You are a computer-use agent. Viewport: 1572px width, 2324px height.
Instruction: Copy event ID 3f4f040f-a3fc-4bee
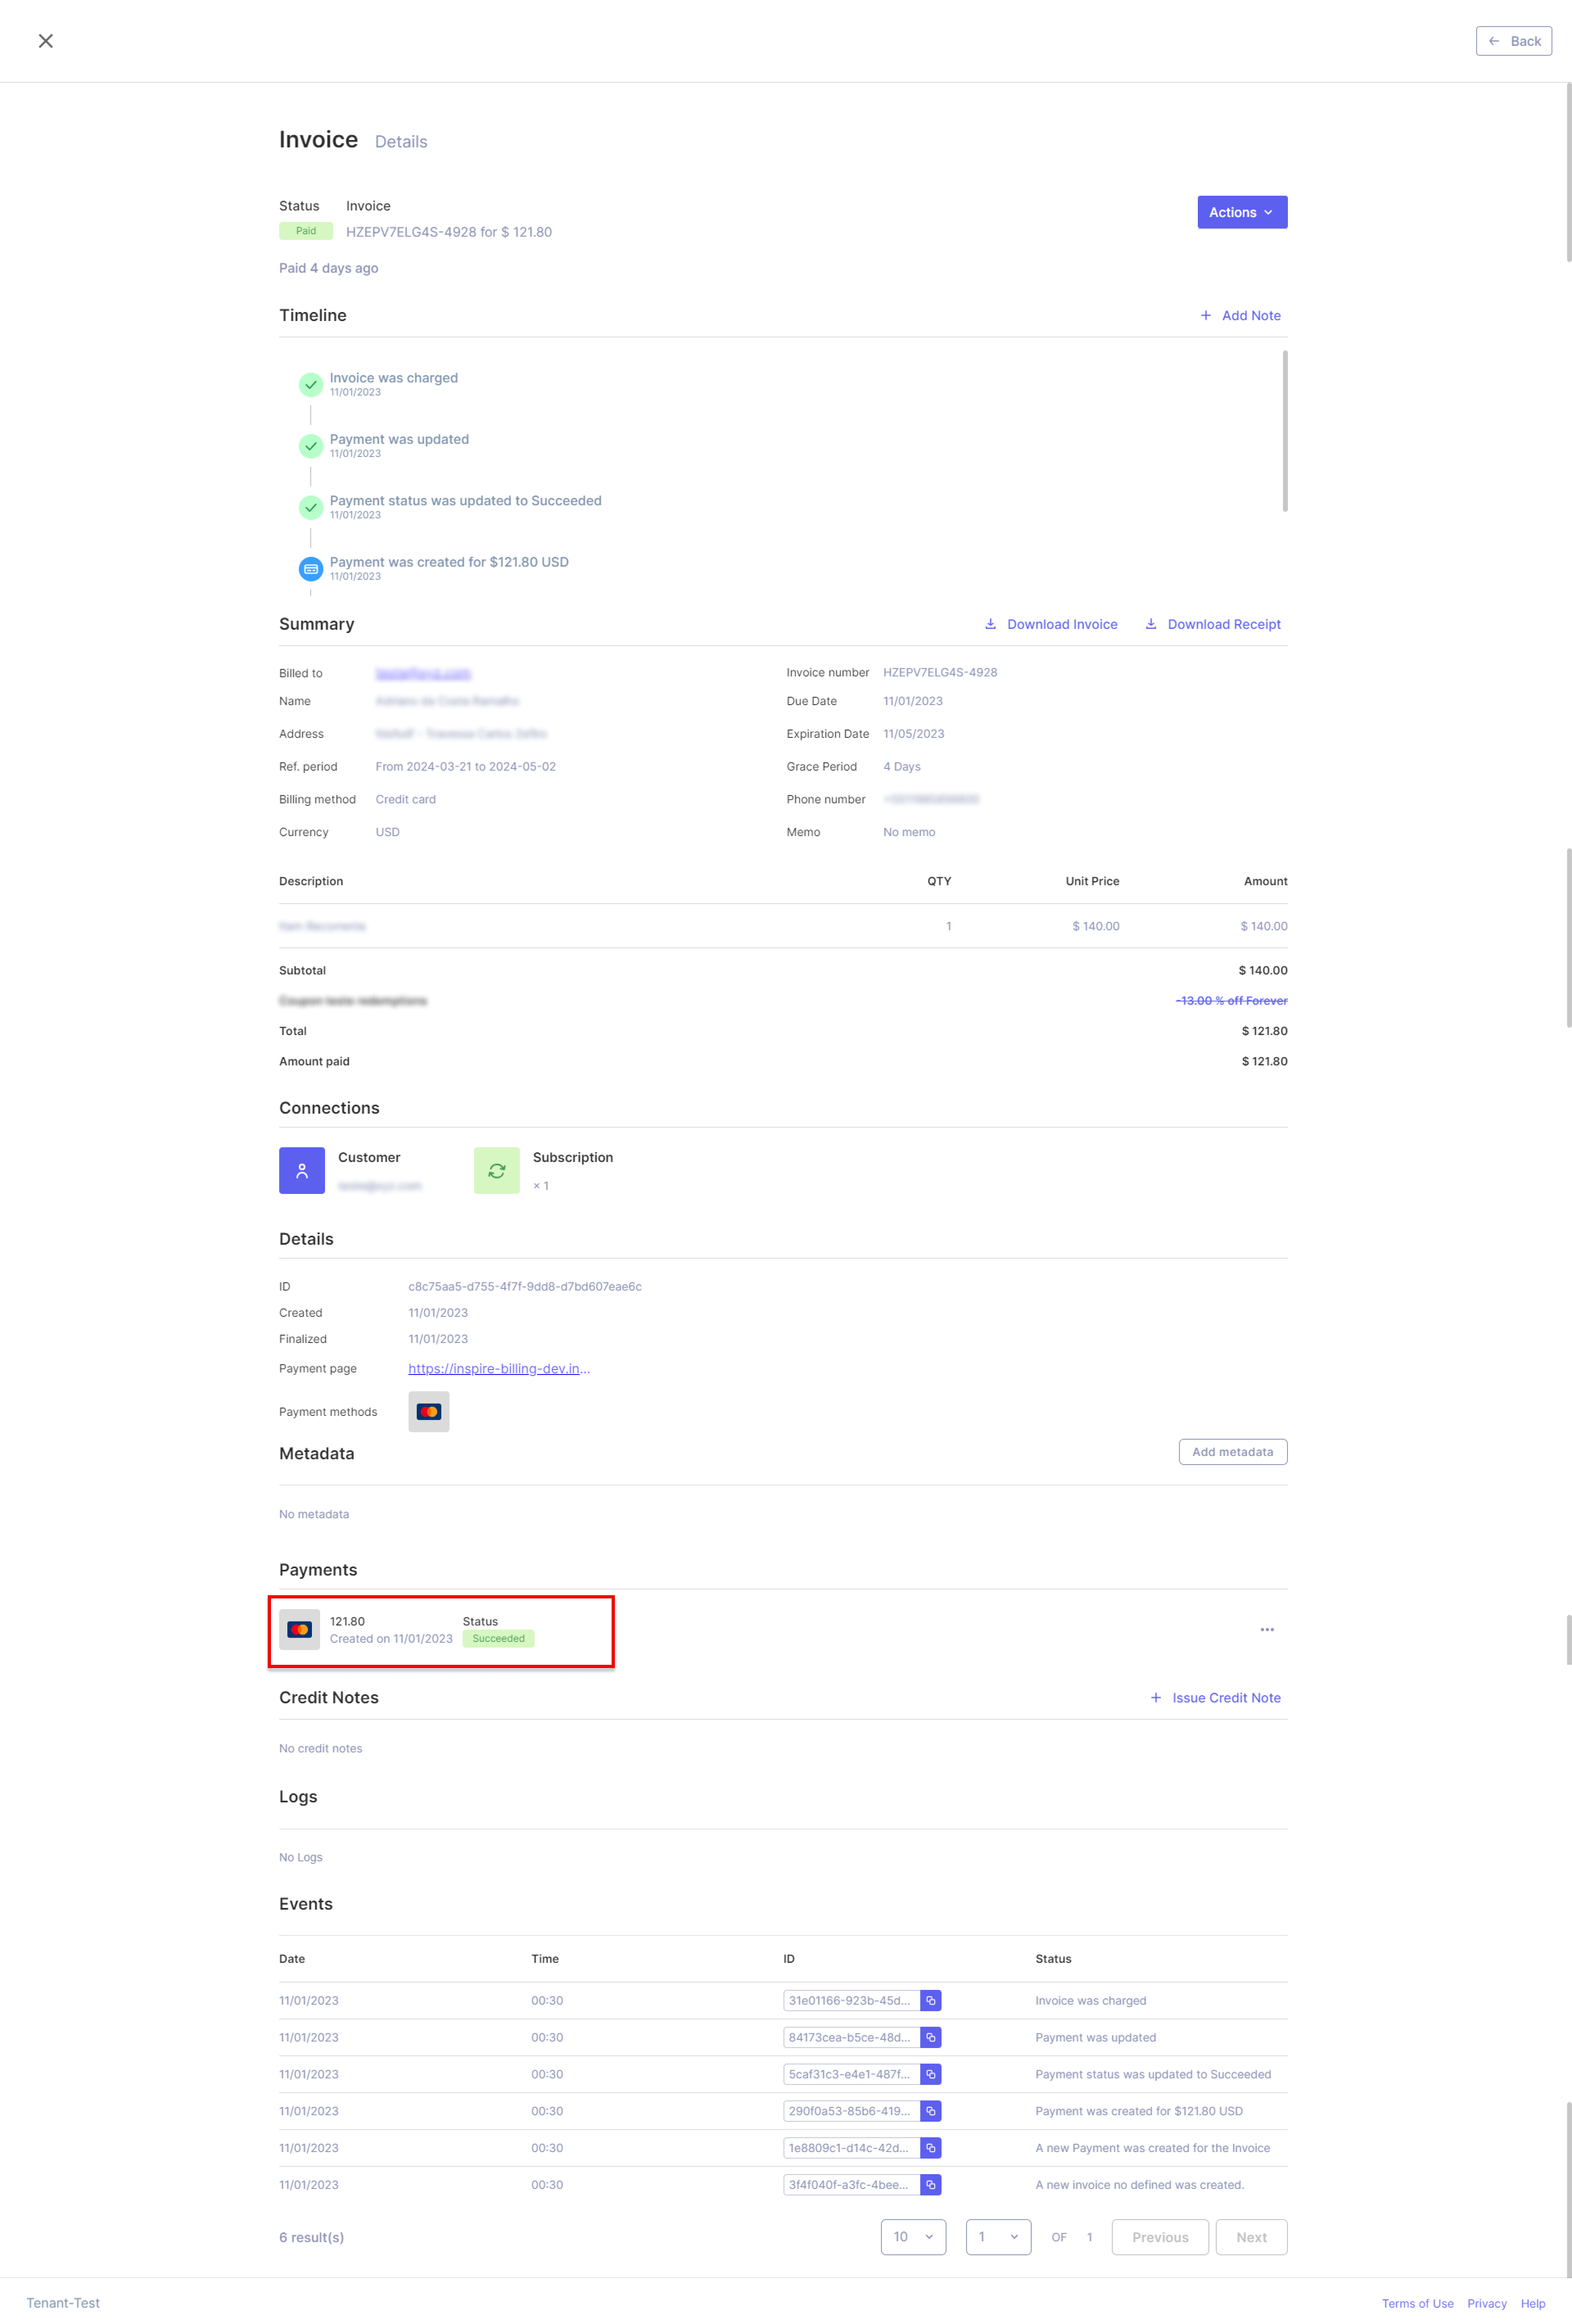pyautogui.click(x=931, y=2185)
